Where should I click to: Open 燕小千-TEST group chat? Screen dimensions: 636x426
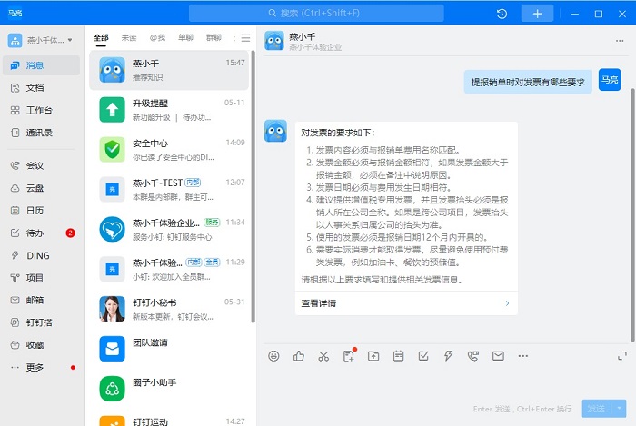(x=169, y=190)
